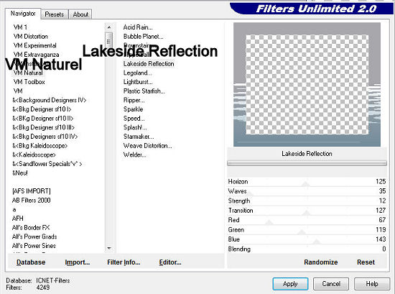The height and width of the screenshot is (294, 395).
Task: Select &<Sandflower Specials^v^> category
Action: point(47,164)
